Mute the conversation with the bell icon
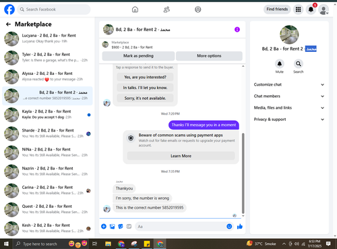This screenshot has height=249, width=337. [x=280, y=64]
